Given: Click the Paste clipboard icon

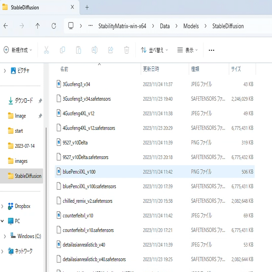Looking at the screenshot, I should click(79, 50).
